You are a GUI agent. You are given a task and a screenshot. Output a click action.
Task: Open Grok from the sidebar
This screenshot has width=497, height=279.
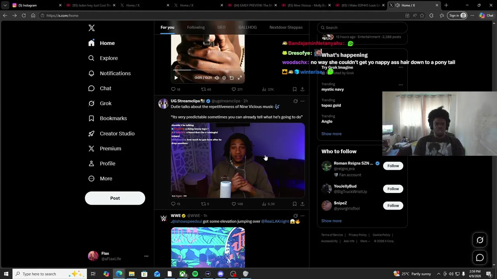coord(100,103)
